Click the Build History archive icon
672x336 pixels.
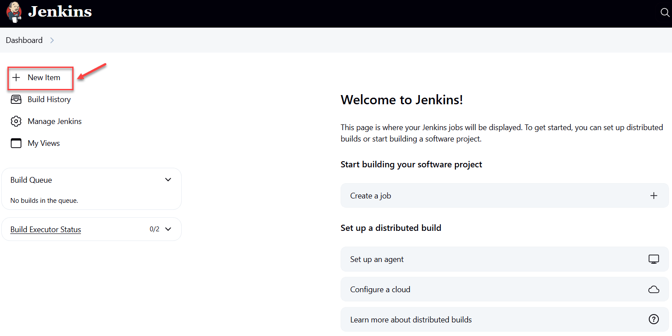point(16,99)
